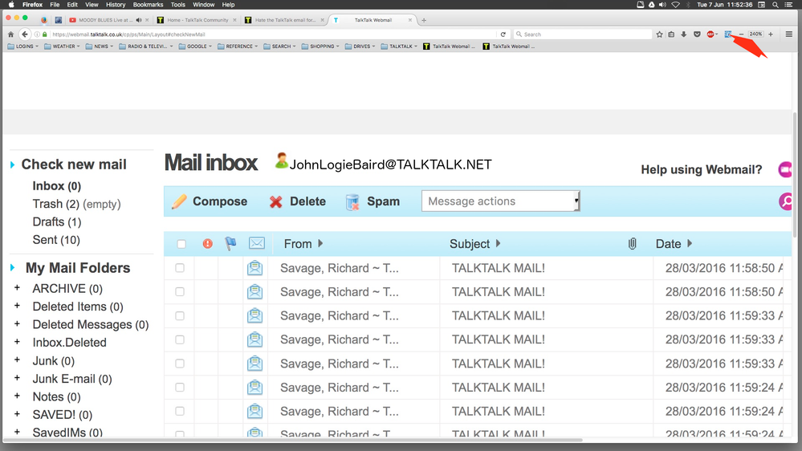This screenshot has width=802, height=451.
Task: Tick checkbox for fifth Savage, Richard email
Action: (180, 364)
